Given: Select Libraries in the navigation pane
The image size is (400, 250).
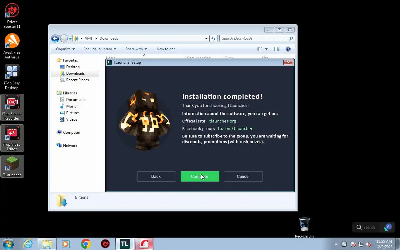Looking at the screenshot, I should [x=70, y=93].
